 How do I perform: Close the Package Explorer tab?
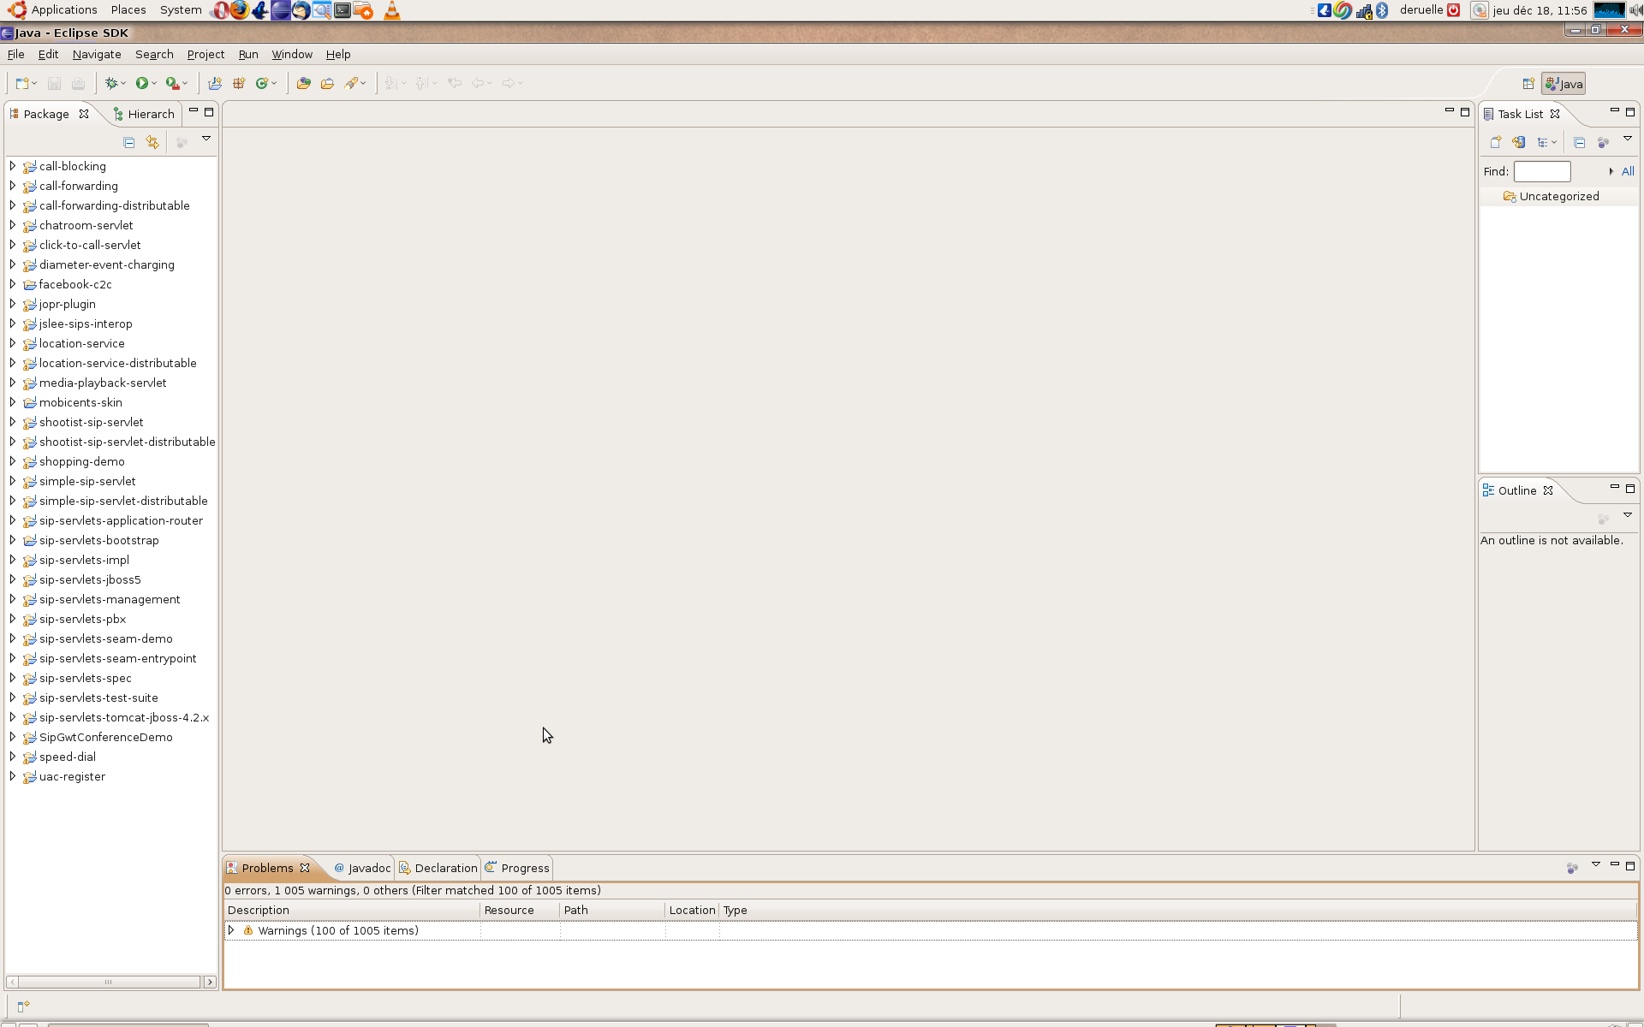tap(84, 114)
